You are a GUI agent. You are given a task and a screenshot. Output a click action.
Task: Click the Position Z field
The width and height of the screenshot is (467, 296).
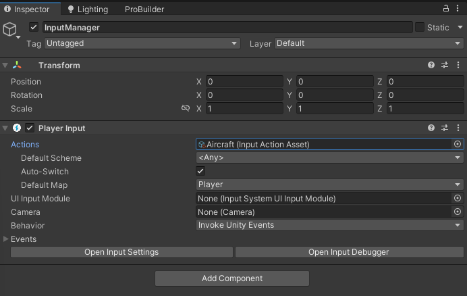pyautogui.click(x=425, y=82)
